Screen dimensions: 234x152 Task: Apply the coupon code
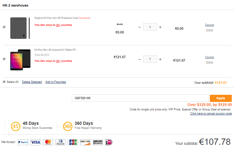click(221, 98)
